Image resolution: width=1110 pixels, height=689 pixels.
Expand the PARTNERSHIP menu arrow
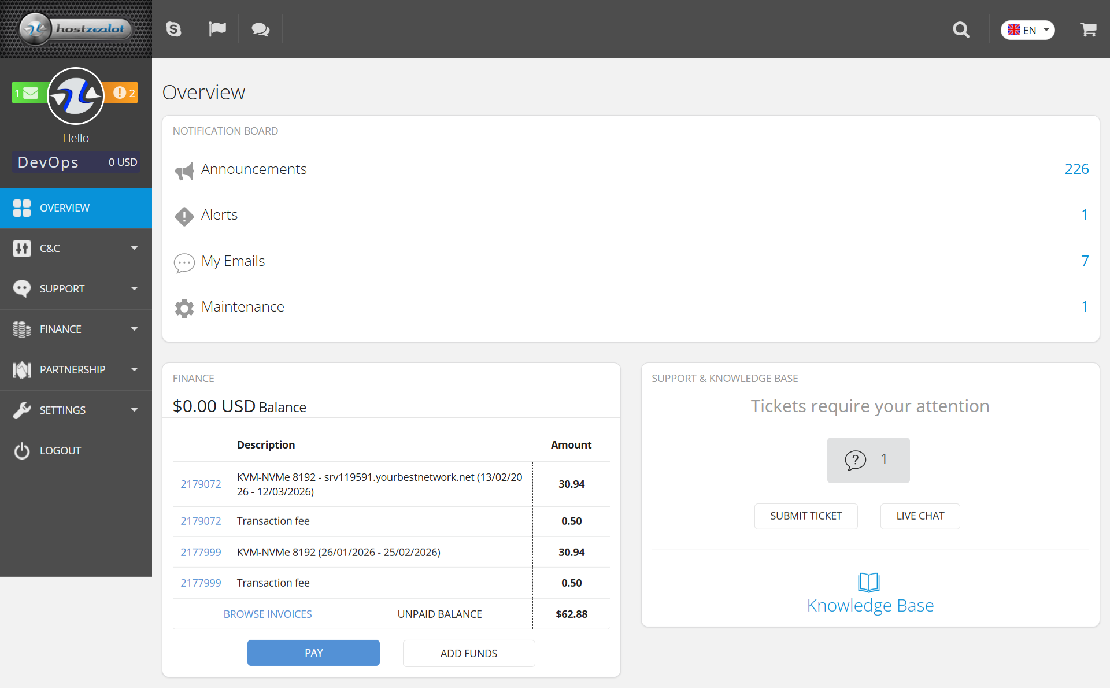click(134, 370)
